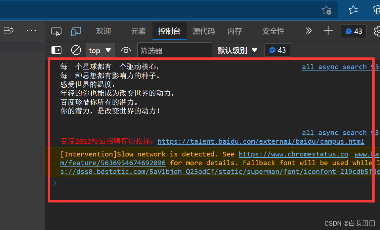
Task: Switch to the 元素 tab
Action: tap(138, 31)
